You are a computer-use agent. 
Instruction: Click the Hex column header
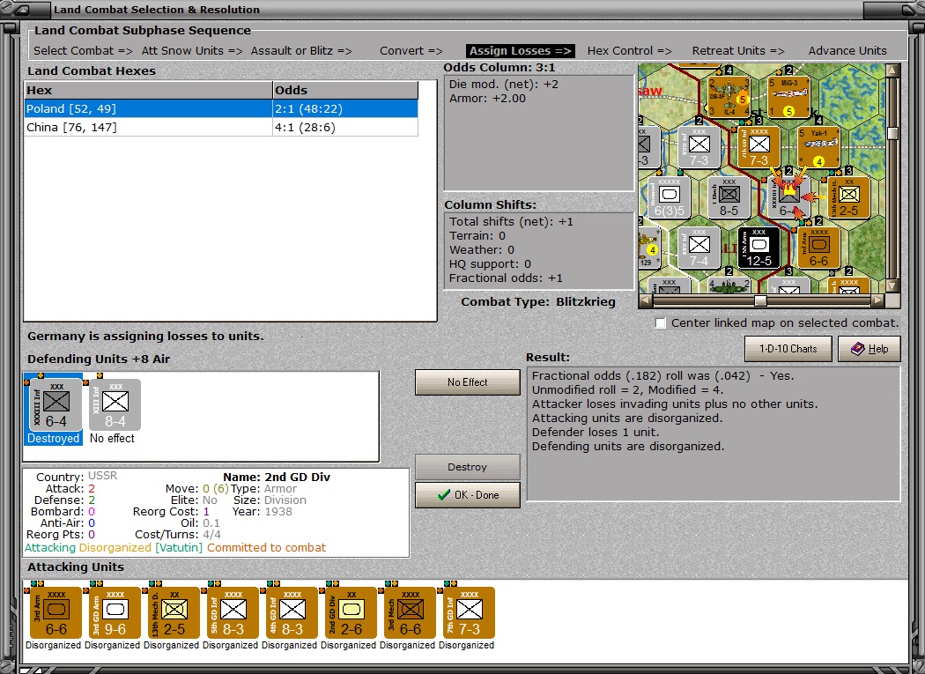[x=148, y=90]
